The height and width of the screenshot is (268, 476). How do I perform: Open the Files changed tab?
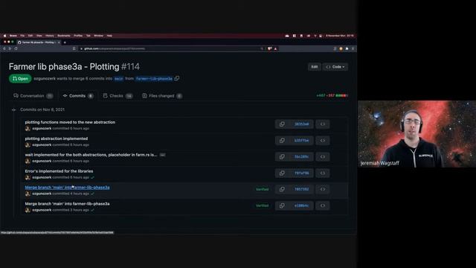(162, 96)
